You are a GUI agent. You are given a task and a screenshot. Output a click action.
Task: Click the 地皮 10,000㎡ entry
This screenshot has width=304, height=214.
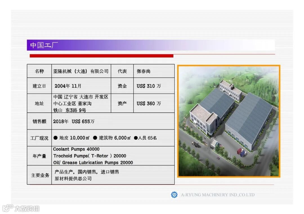71,138
